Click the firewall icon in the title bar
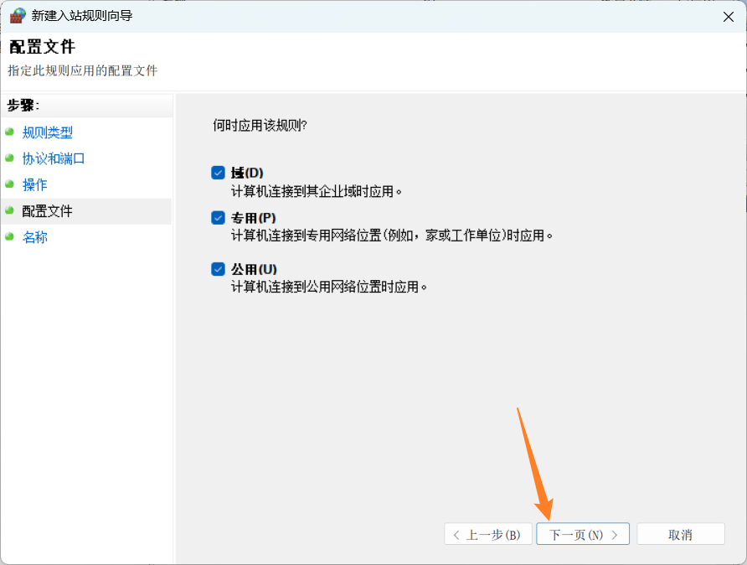Viewport: 747px width, 565px height. pos(18,15)
